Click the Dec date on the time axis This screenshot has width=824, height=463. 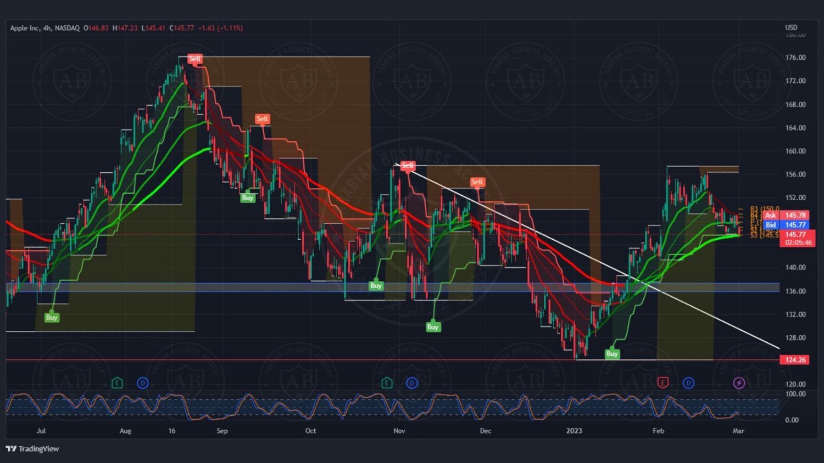point(486,431)
